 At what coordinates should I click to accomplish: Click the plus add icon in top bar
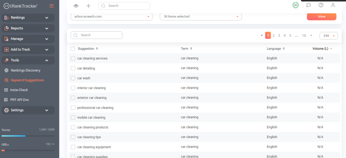(88, 6)
